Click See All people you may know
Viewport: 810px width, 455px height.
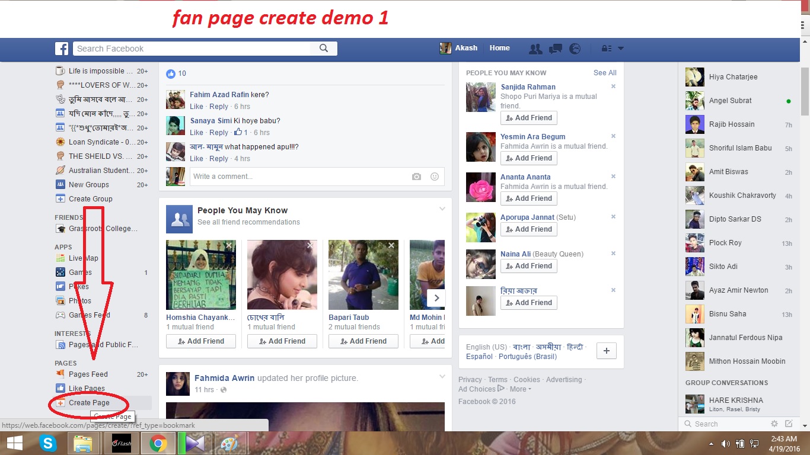click(605, 73)
